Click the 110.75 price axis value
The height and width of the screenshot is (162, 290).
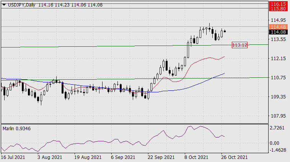pos(278,78)
